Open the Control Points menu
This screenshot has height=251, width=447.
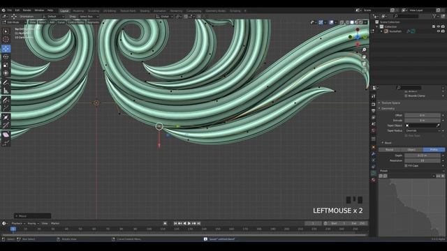(x=76, y=22)
